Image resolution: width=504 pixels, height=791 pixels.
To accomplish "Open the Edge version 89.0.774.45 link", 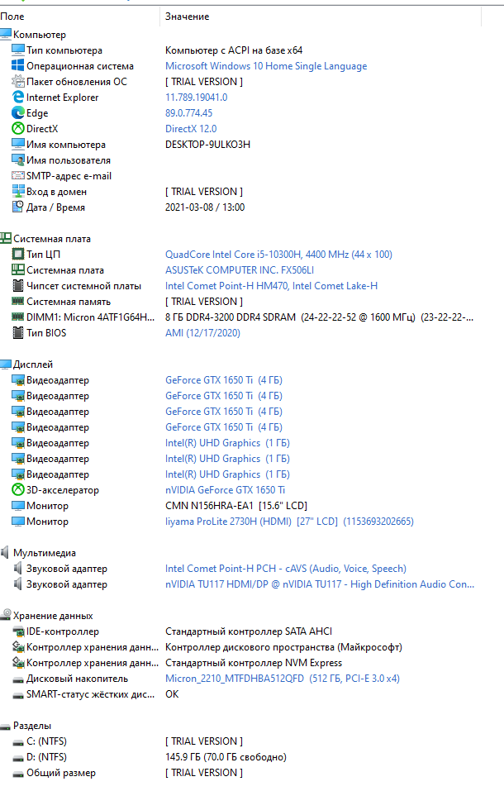I will pos(188,112).
